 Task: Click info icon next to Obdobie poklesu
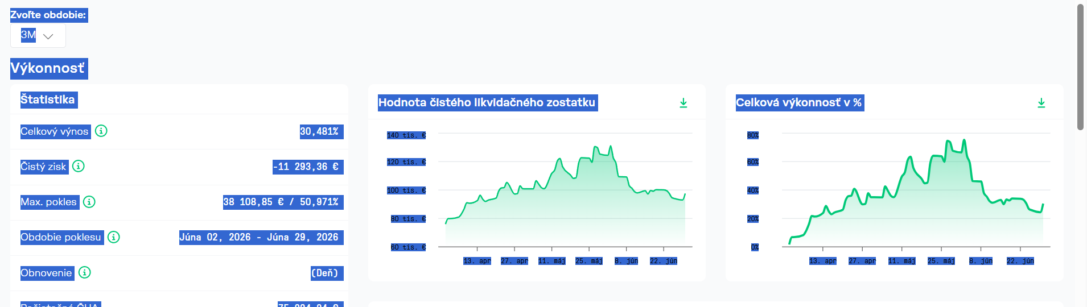pos(114,237)
